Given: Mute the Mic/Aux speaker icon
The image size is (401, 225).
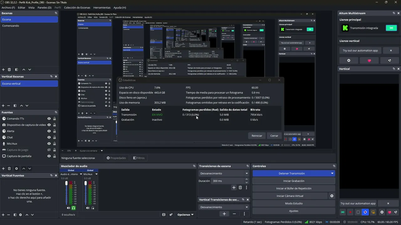Looking at the screenshot, I should point(88,208).
